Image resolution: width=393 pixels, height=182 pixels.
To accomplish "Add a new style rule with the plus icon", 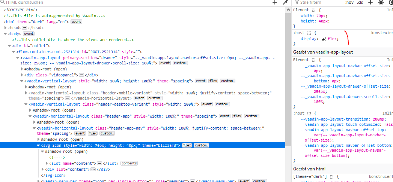I will click(370, 2).
